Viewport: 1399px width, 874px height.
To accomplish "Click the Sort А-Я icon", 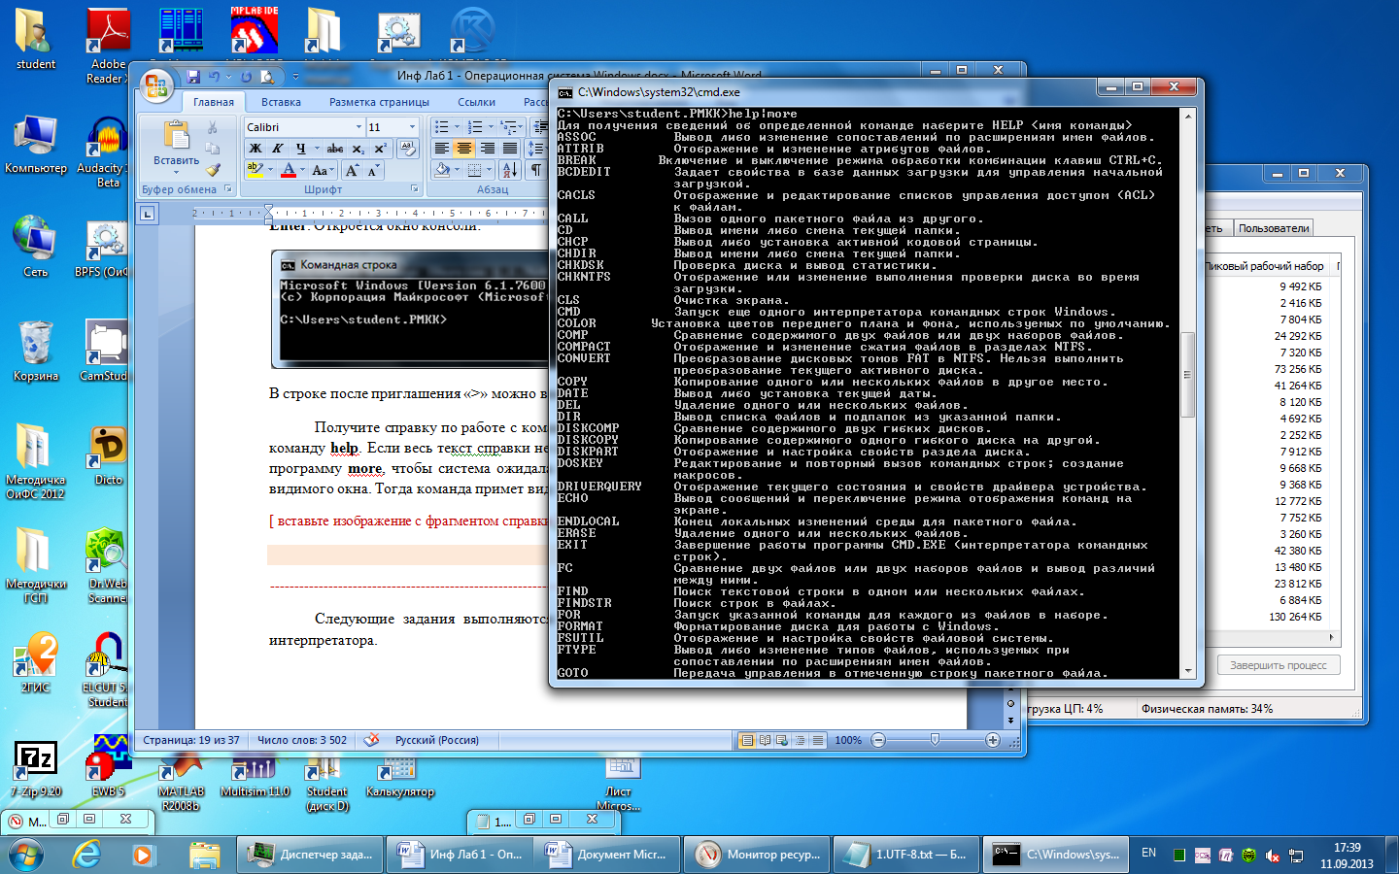I will [x=510, y=170].
